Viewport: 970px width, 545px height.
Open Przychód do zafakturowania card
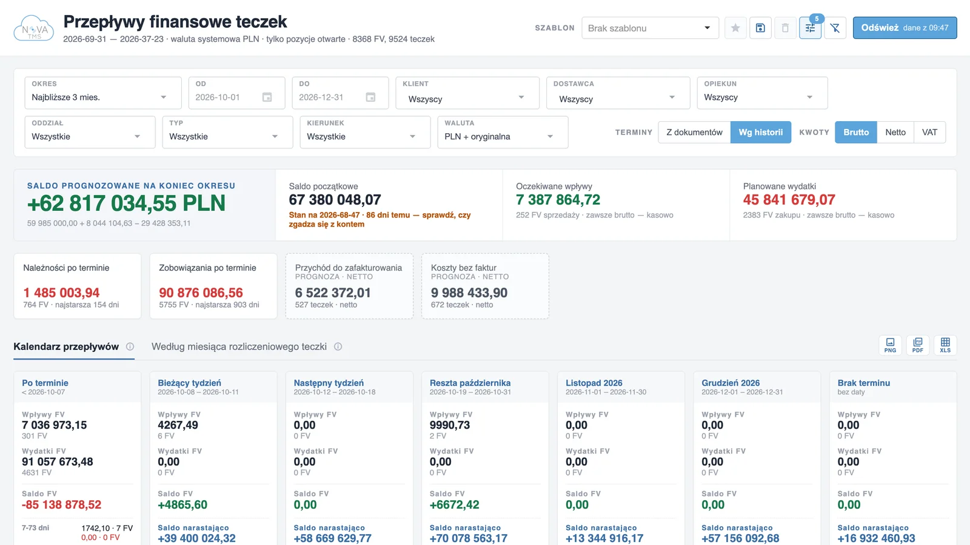tap(349, 286)
